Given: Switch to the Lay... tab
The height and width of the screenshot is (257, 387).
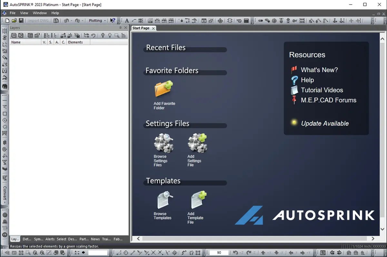Looking at the screenshot, I should 15,239.
